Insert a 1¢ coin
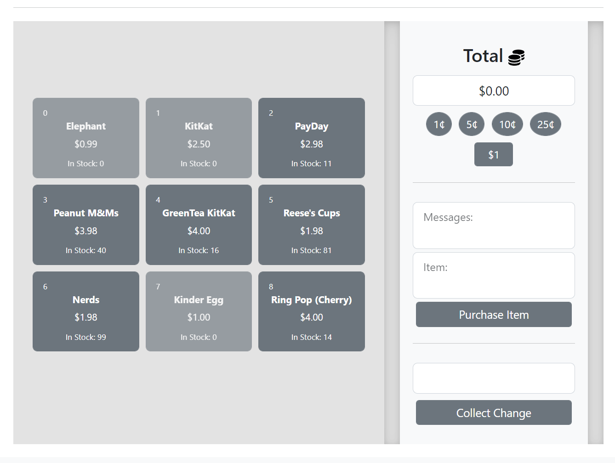This screenshot has width=615, height=463. coord(439,124)
